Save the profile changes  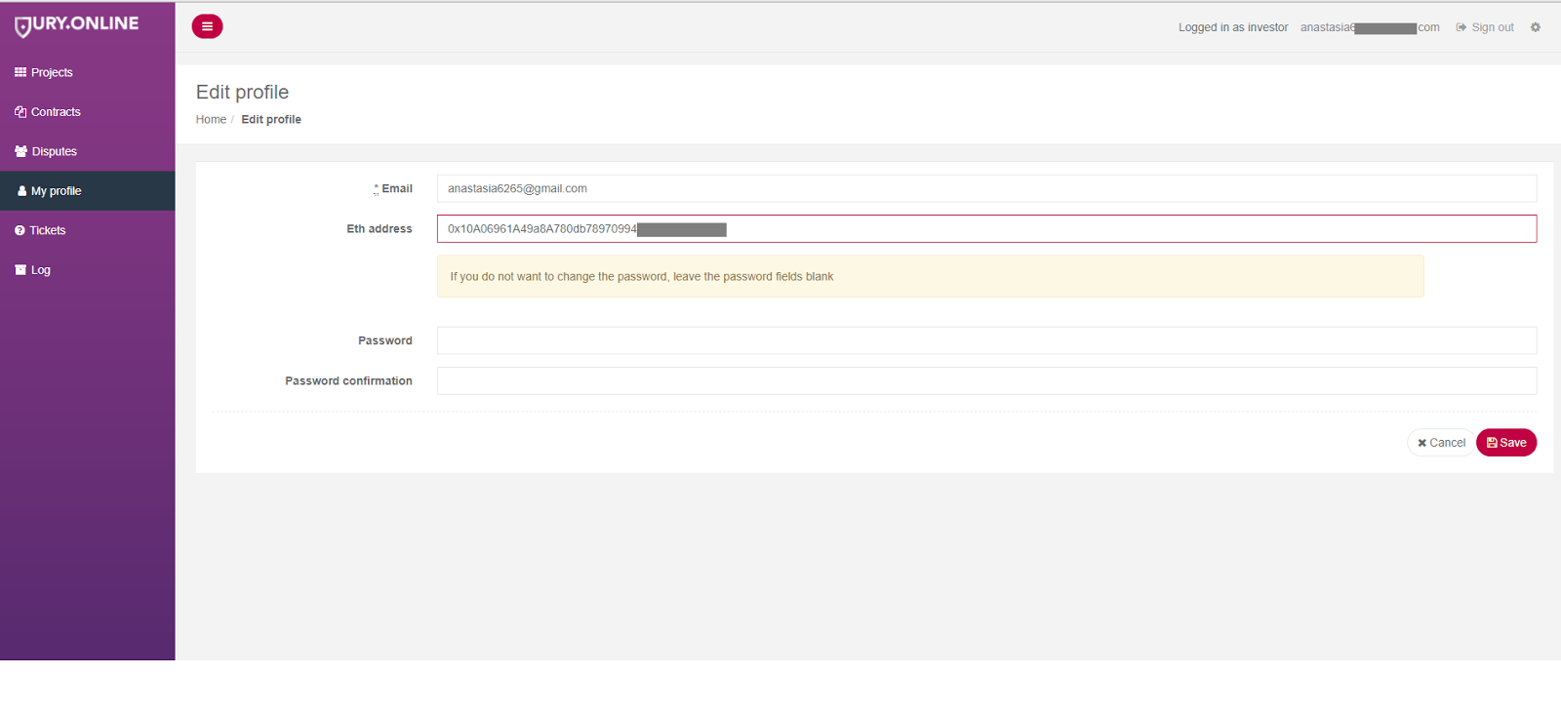(x=1506, y=443)
